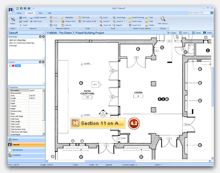The image size is (220, 173).
Task: Click the help icon beside search
Action: coord(212,13)
